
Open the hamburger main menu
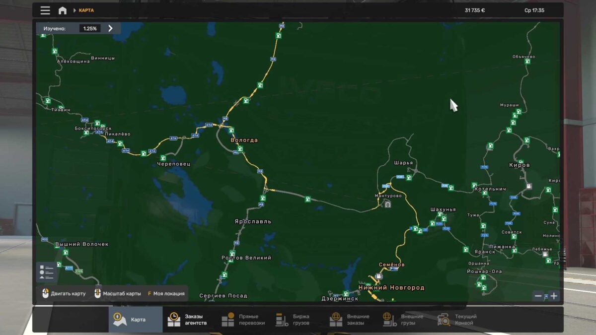tap(45, 10)
